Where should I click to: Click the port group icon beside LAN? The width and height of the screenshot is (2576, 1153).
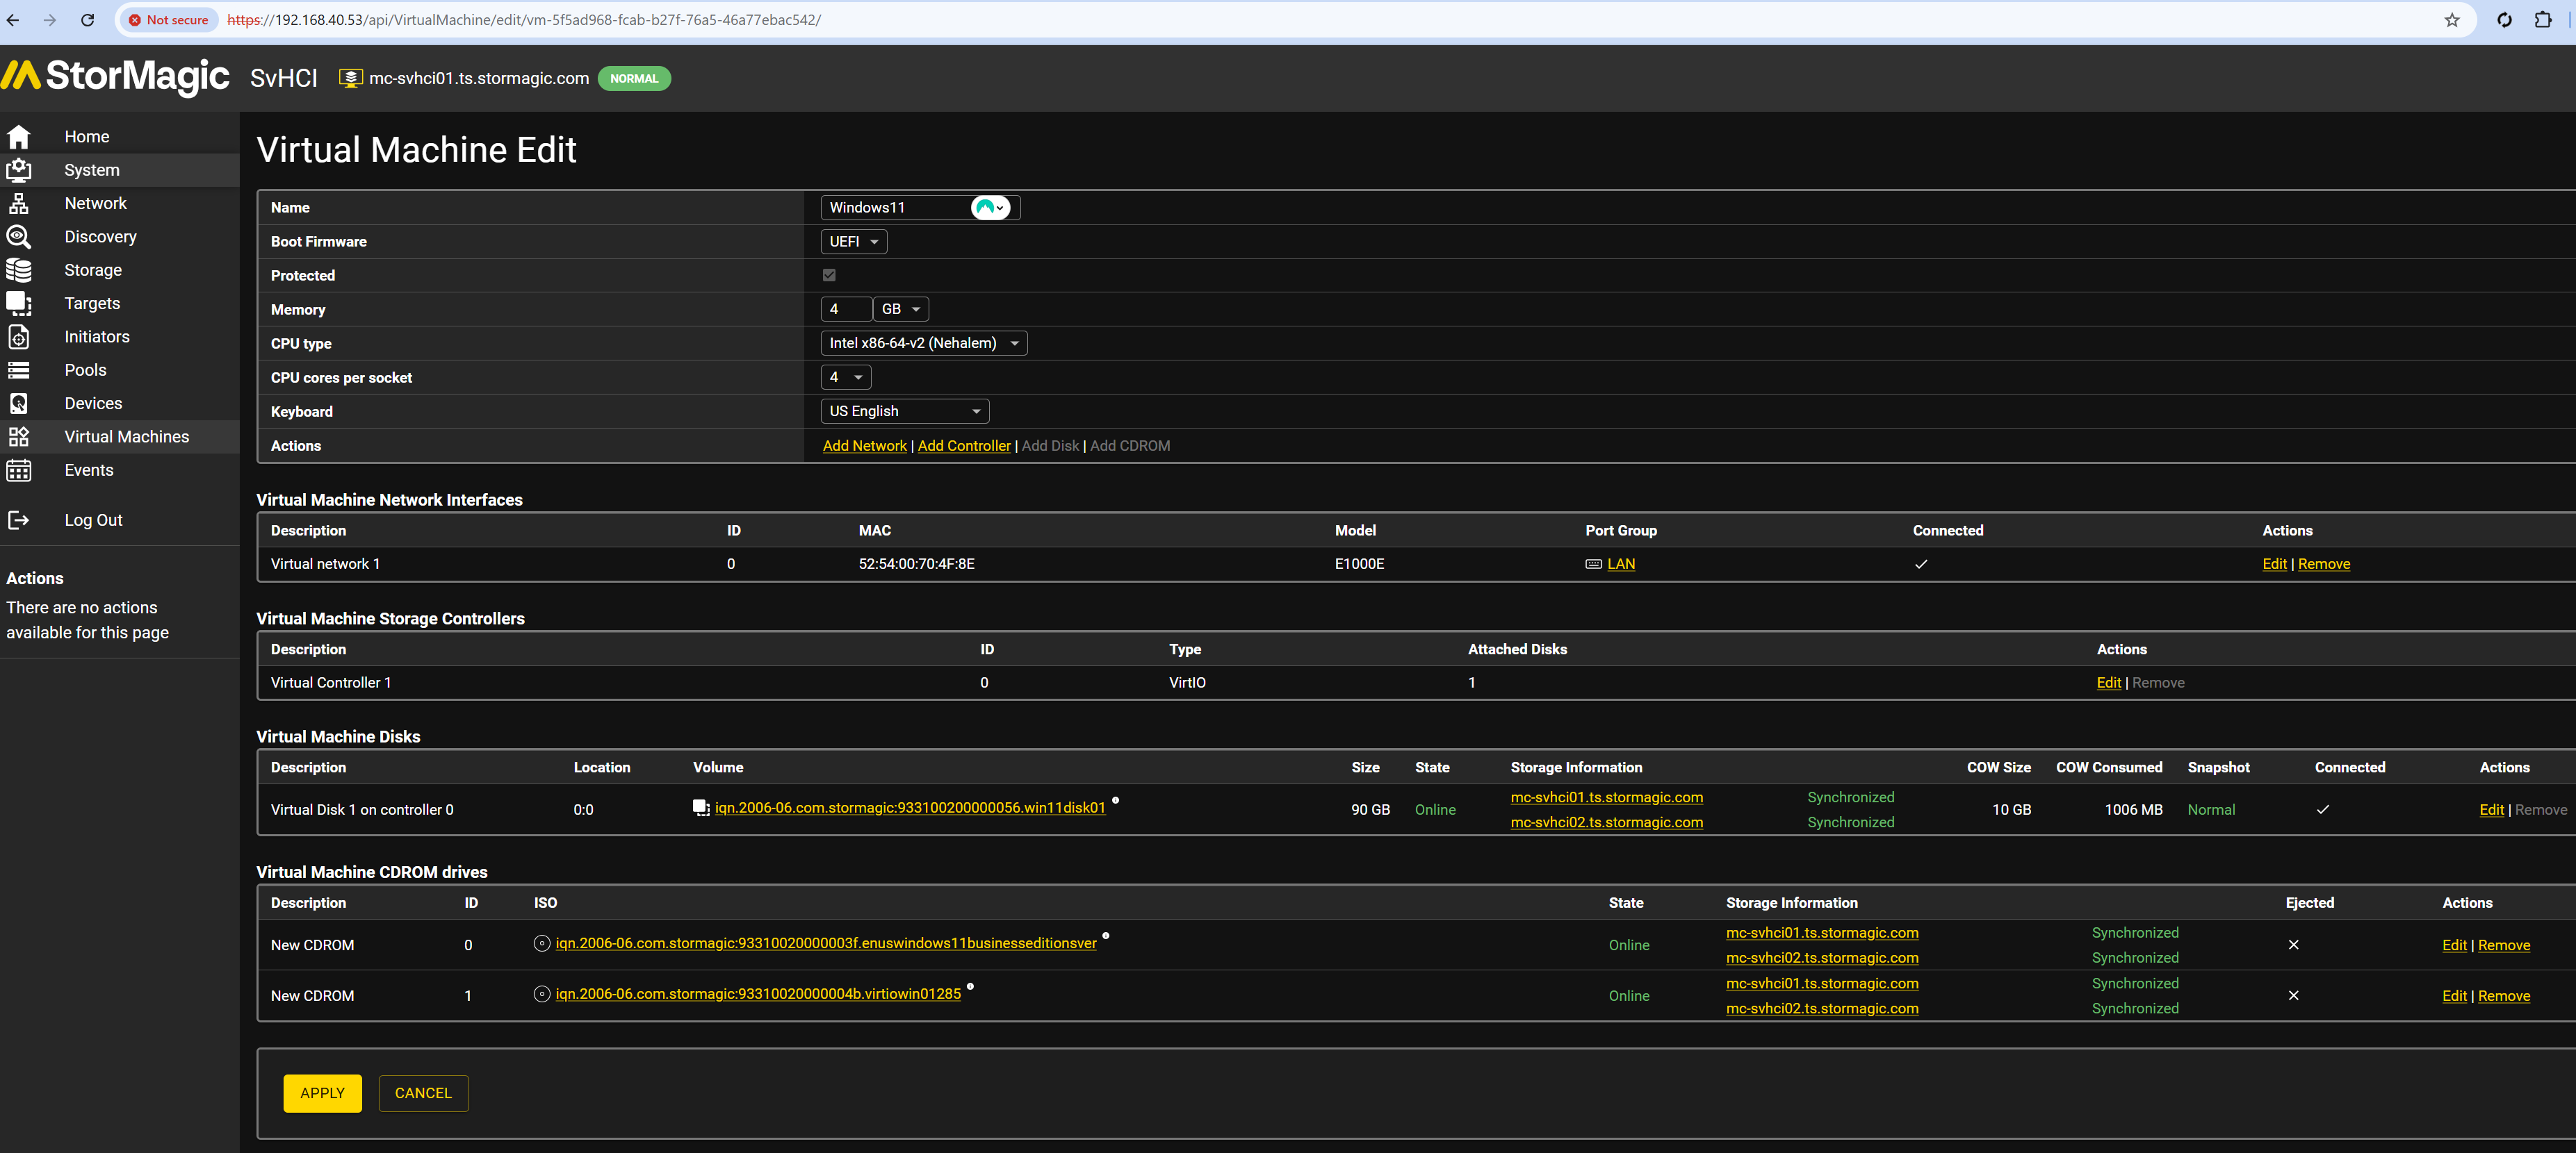1594,565
